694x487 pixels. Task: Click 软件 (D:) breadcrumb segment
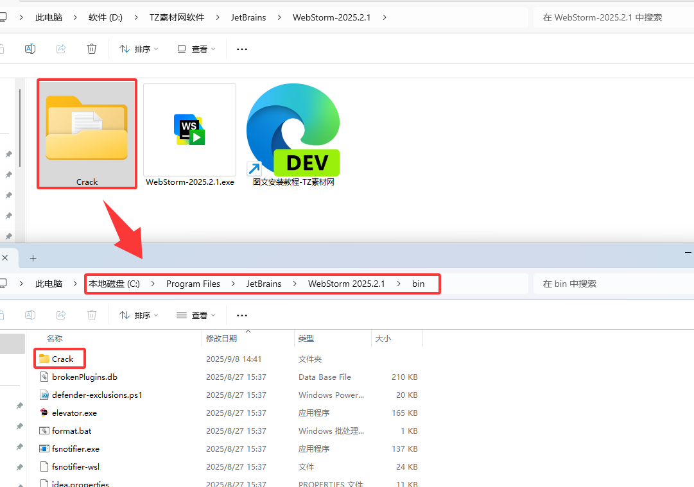tap(105, 18)
